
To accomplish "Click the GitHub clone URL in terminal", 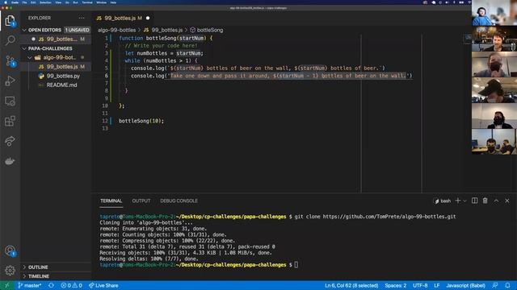I will 389,217.
